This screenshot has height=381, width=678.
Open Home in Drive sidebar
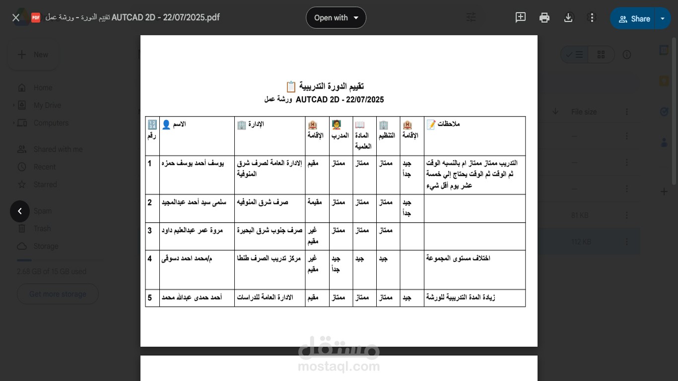pos(43,88)
